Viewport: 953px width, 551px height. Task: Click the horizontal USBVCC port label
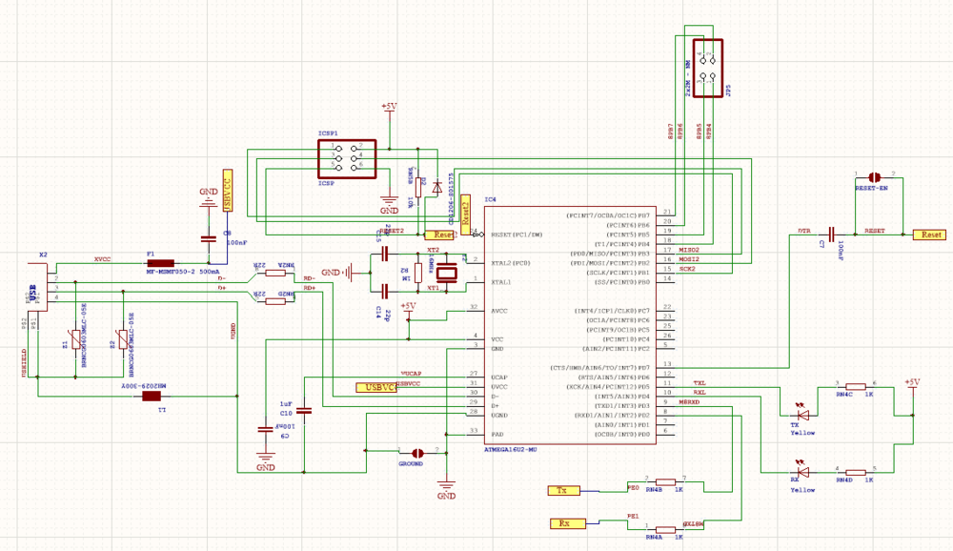pos(375,387)
